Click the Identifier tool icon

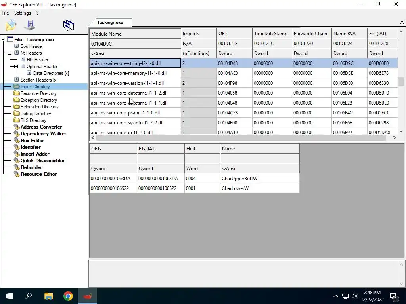point(17,147)
